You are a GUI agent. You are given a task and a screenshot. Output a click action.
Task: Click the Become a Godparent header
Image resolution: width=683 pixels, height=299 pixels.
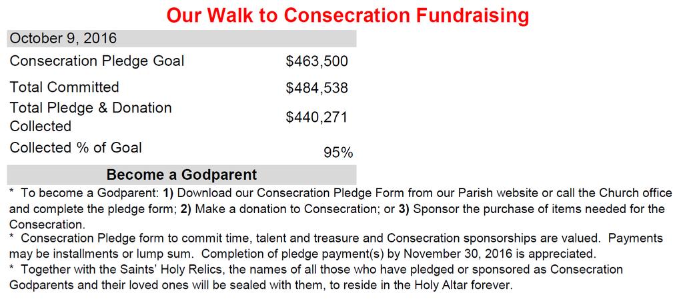pyautogui.click(x=181, y=174)
